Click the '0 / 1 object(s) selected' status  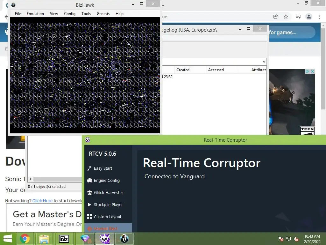[x=47, y=186]
